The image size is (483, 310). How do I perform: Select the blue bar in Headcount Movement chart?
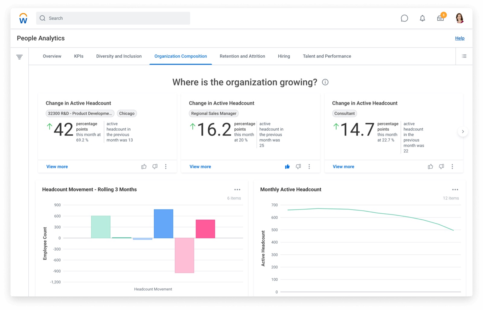pos(163,224)
